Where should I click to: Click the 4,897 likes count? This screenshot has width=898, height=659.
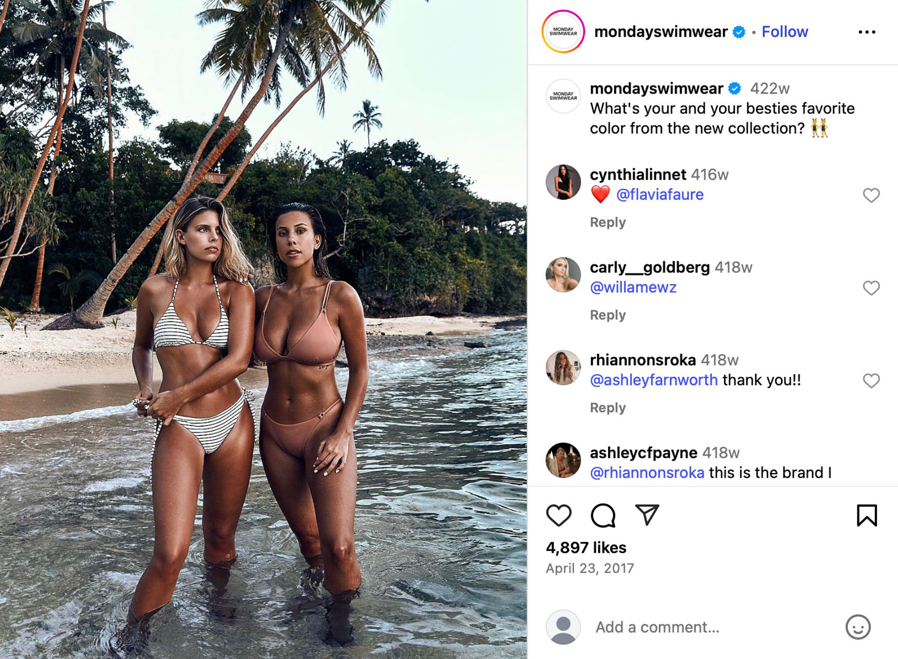pos(585,547)
